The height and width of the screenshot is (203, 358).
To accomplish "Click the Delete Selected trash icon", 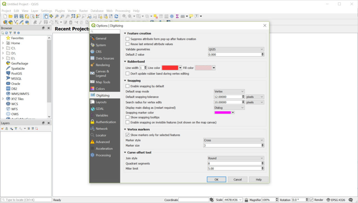I will (x=71, y=22).
